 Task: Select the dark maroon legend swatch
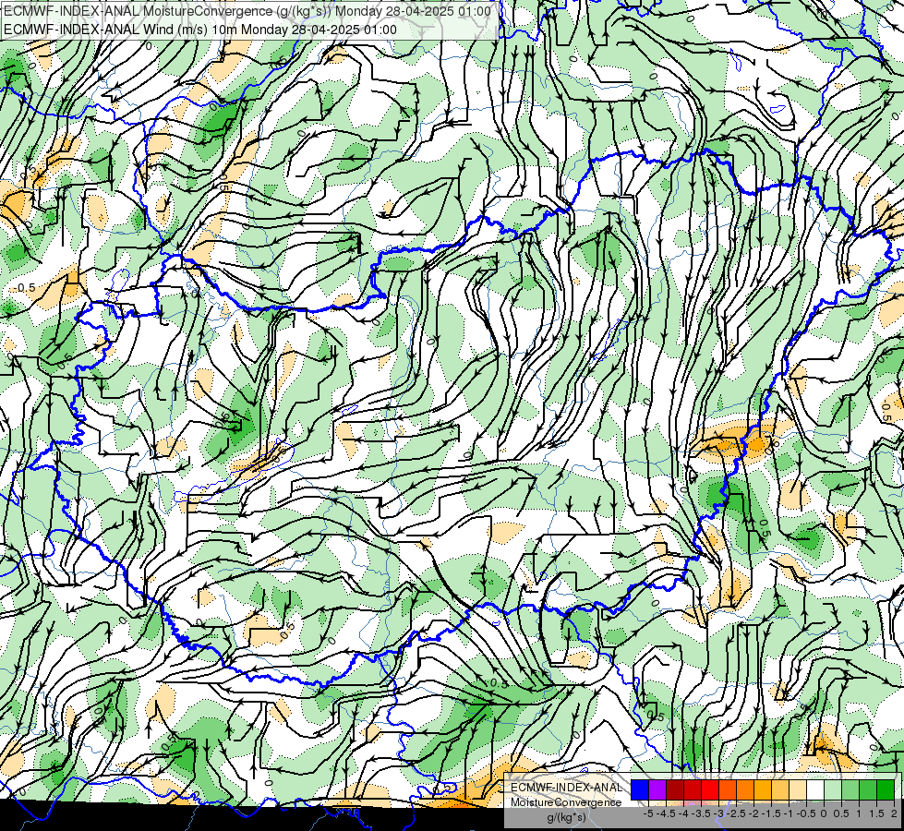(x=675, y=790)
